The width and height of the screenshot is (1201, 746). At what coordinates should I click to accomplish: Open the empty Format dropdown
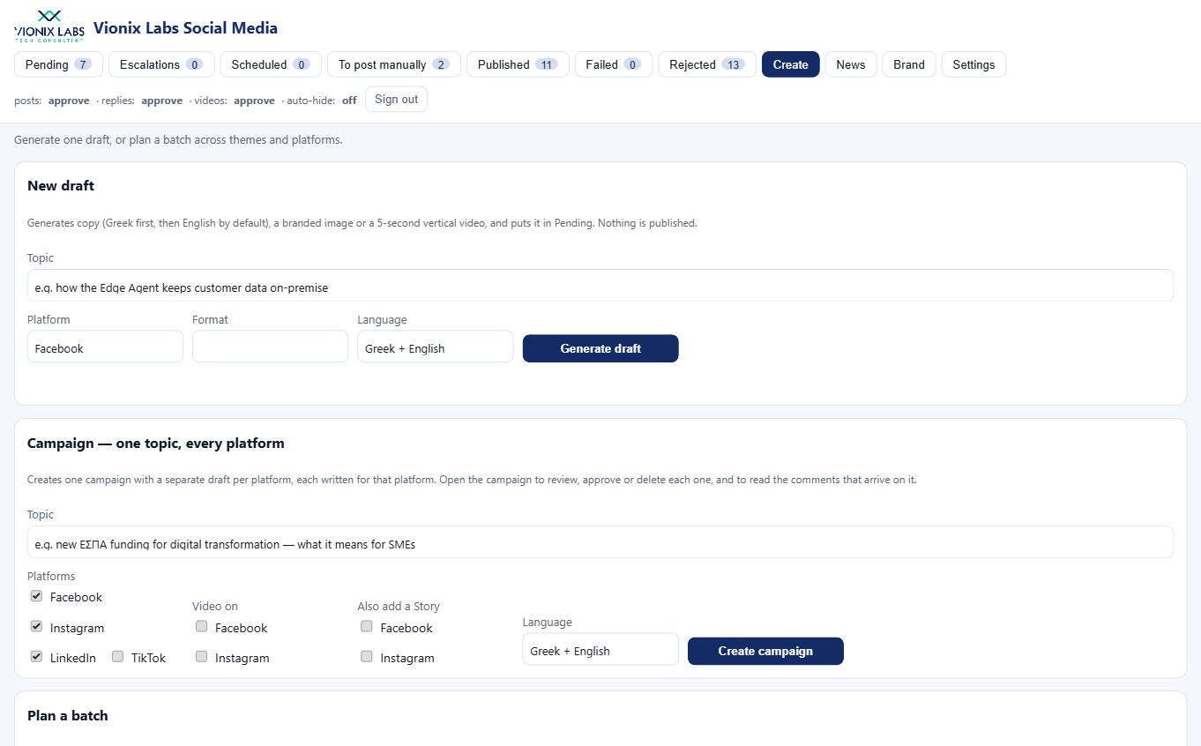[x=270, y=347]
